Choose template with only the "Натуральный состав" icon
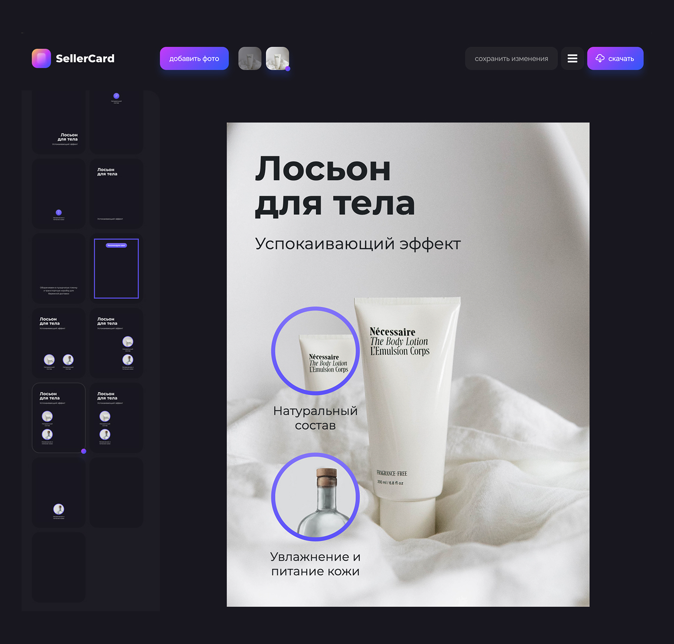Screen dimensions: 674x644 (116, 122)
